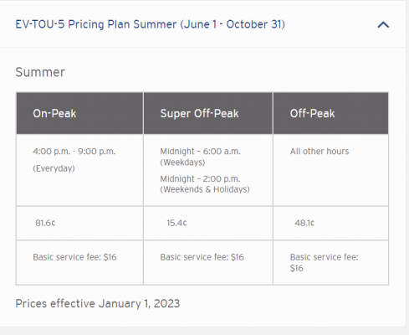This screenshot has height=335, width=409.
Task: Click the (Weekdays) label
Action: click(x=182, y=162)
